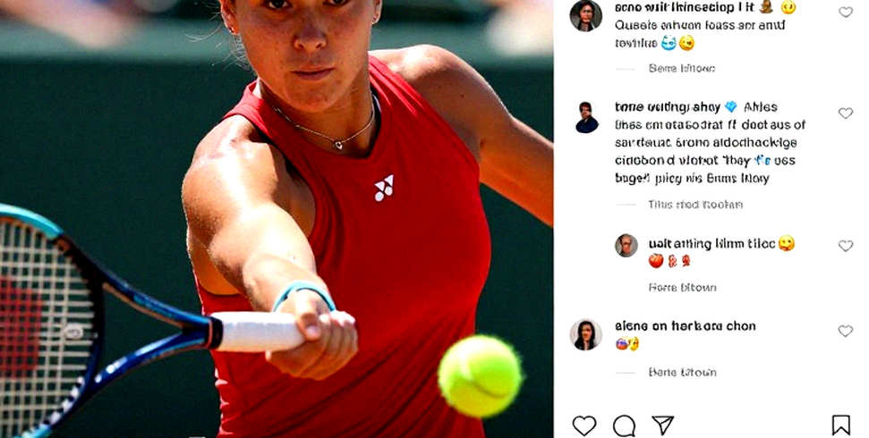Share post via paper plane icon
The image size is (869, 438).
click(x=662, y=425)
